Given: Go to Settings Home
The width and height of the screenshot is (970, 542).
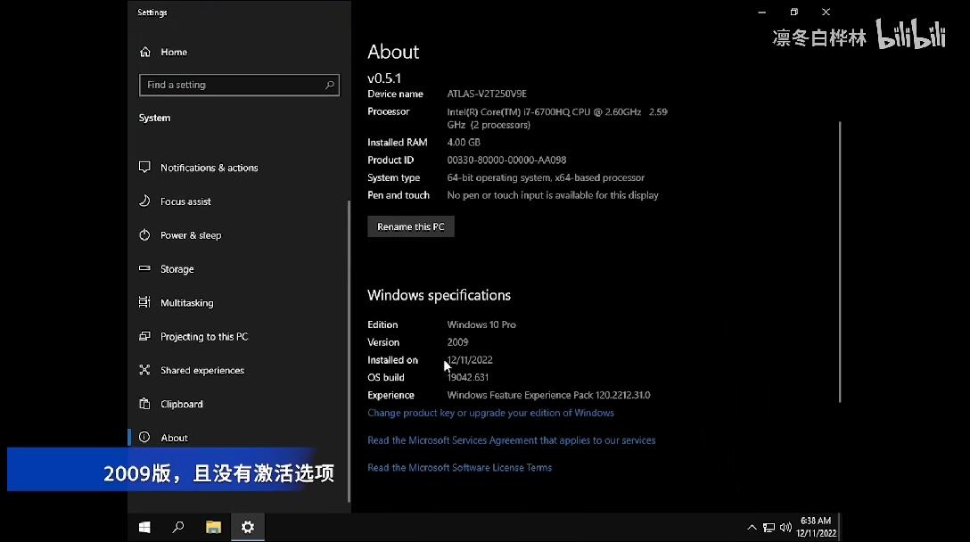Looking at the screenshot, I should pos(174,52).
